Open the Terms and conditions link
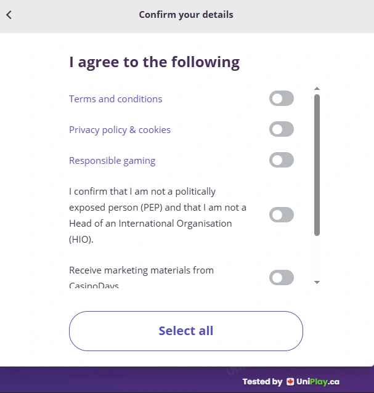 pos(116,99)
